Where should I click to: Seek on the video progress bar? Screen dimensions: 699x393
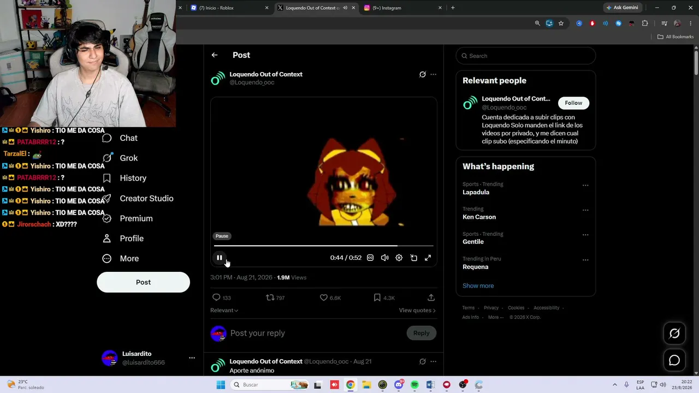coord(324,246)
